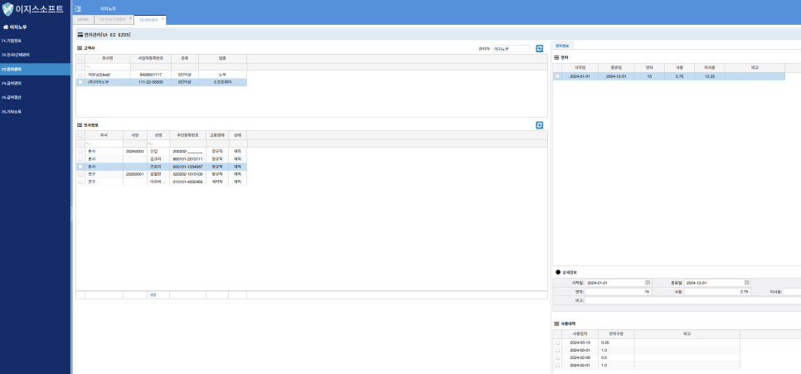801x374 pixels.
Task: Toggle select-all checkbox in employee grid header
Action: pos(80,135)
